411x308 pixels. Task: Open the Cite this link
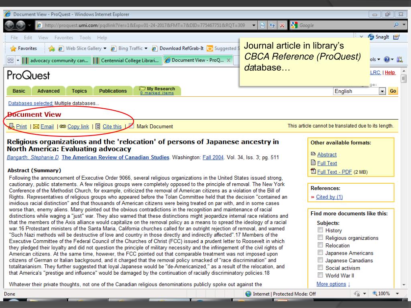point(112,126)
